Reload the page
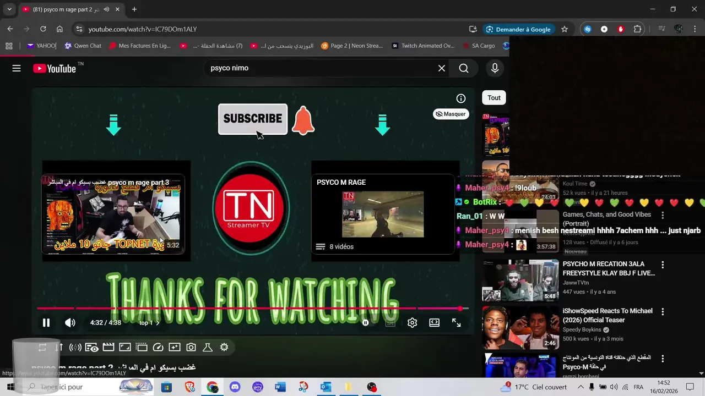This screenshot has width=705, height=396. point(43,29)
